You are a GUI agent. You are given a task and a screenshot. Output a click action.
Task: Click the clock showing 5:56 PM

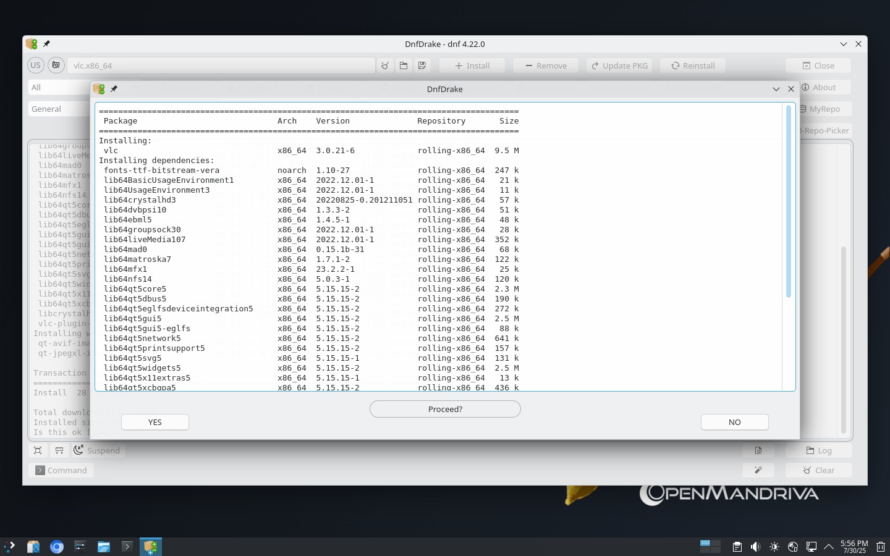pyautogui.click(x=854, y=547)
